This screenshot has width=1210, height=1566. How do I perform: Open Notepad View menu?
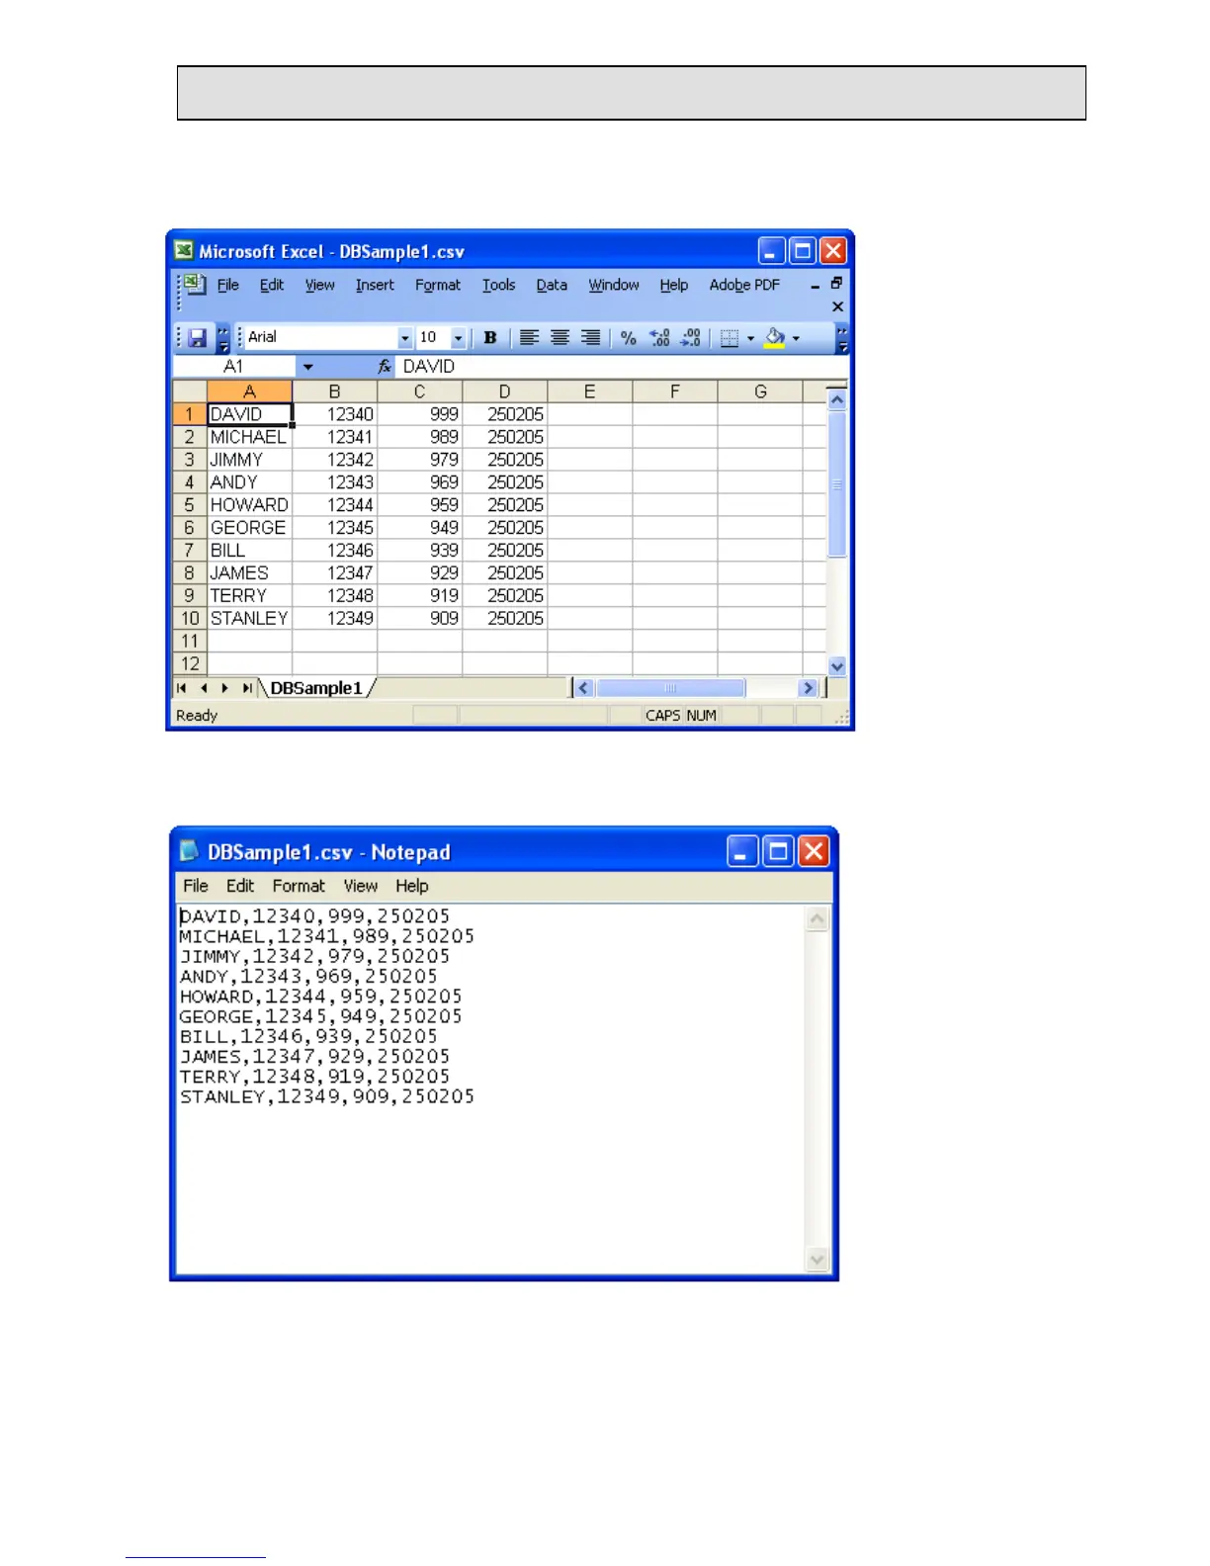pos(361,886)
